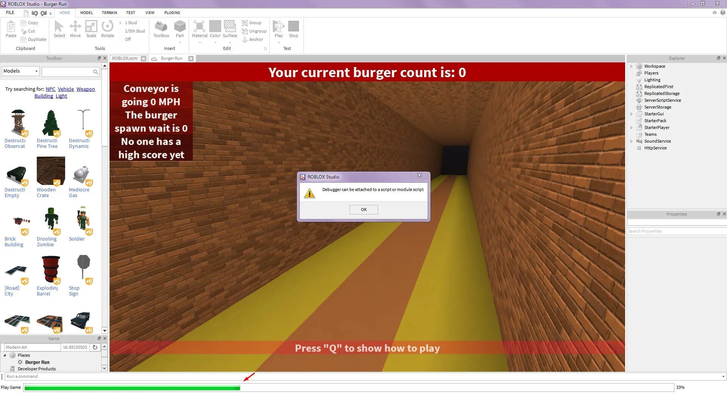Activate the Move tool

pos(75,29)
